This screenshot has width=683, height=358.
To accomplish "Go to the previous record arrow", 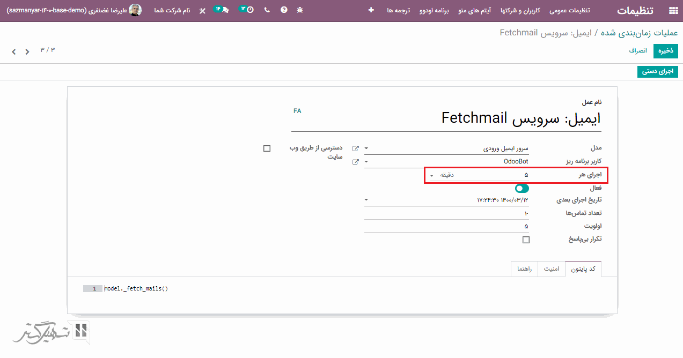I will coord(27,52).
